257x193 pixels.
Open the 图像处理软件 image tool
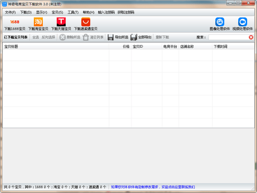pos(220,22)
